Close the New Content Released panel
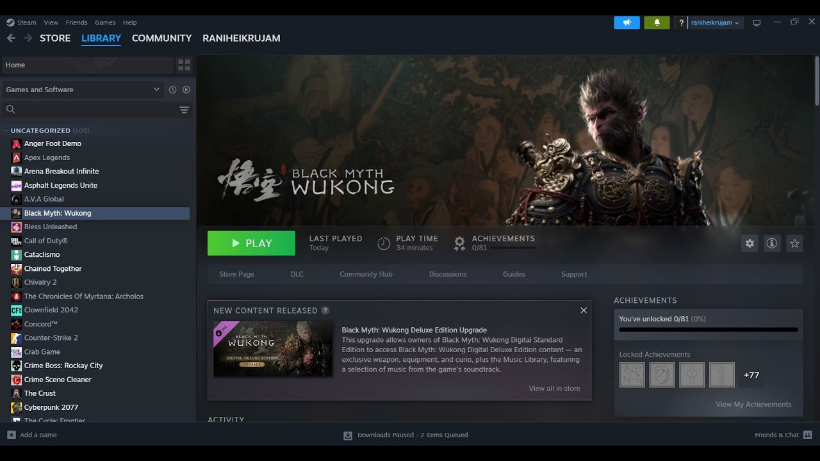Image resolution: width=820 pixels, height=461 pixels. tap(584, 311)
